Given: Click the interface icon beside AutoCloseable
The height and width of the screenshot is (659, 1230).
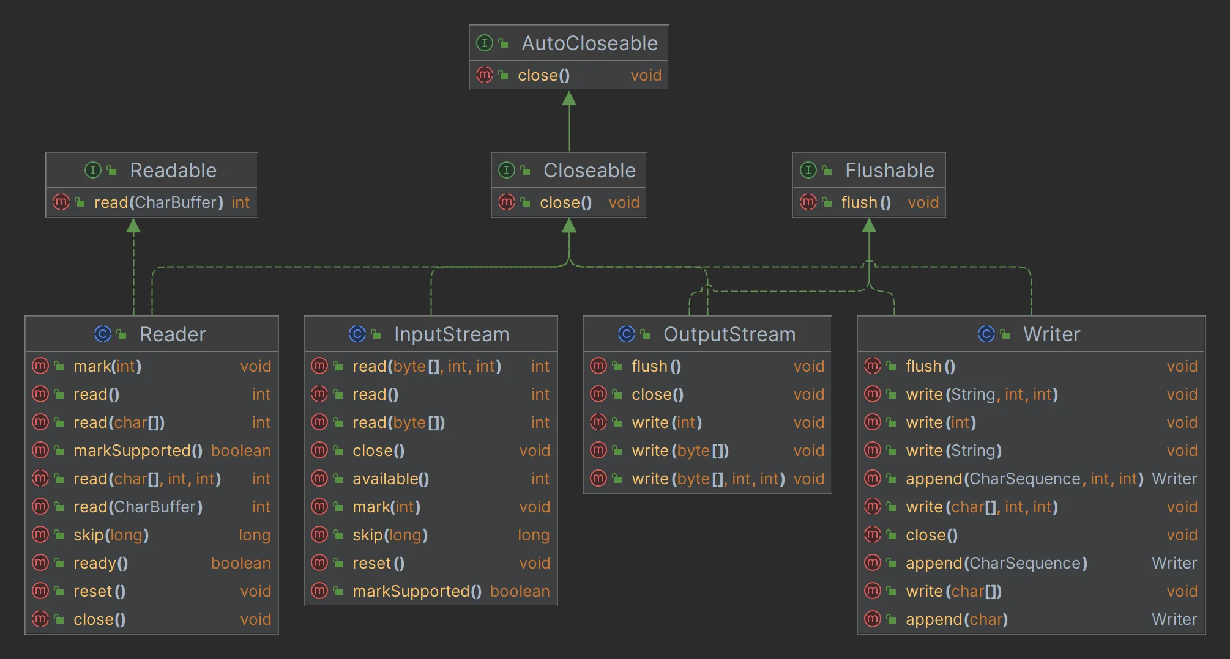Looking at the screenshot, I should tap(484, 43).
